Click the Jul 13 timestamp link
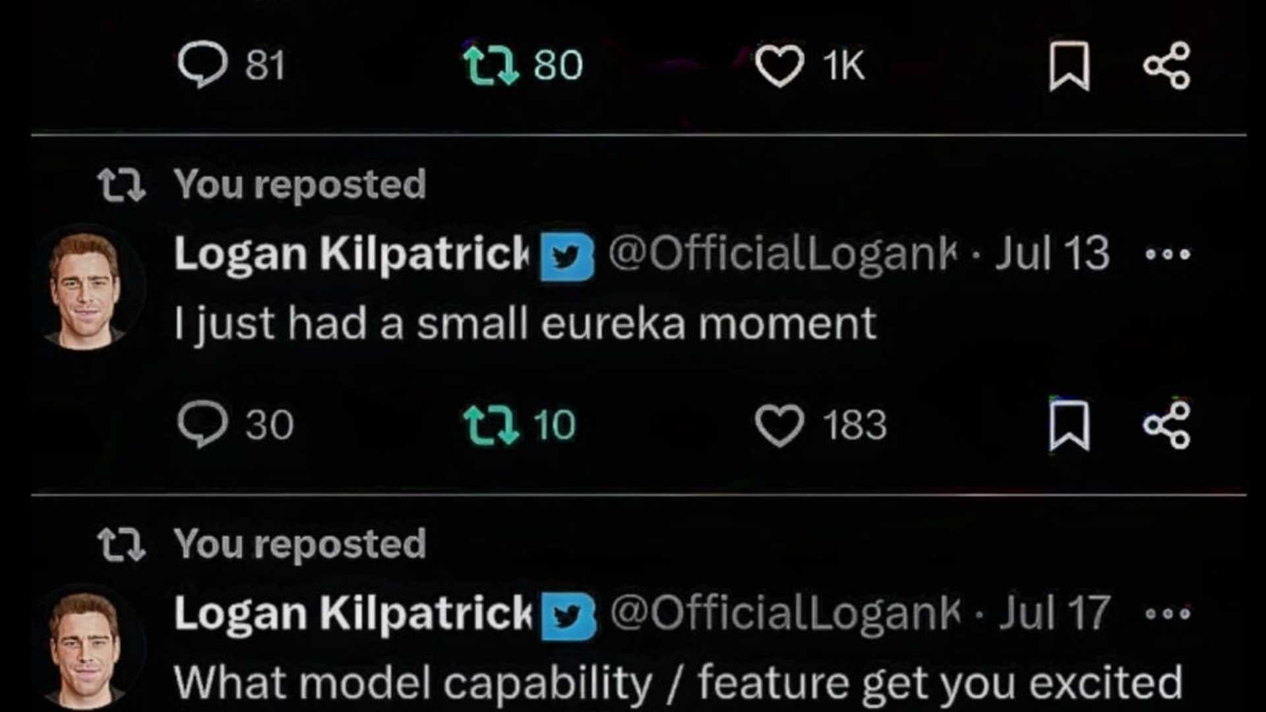Image resolution: width=1266 pixels, height=712 pixels. tap(1052, 254)
